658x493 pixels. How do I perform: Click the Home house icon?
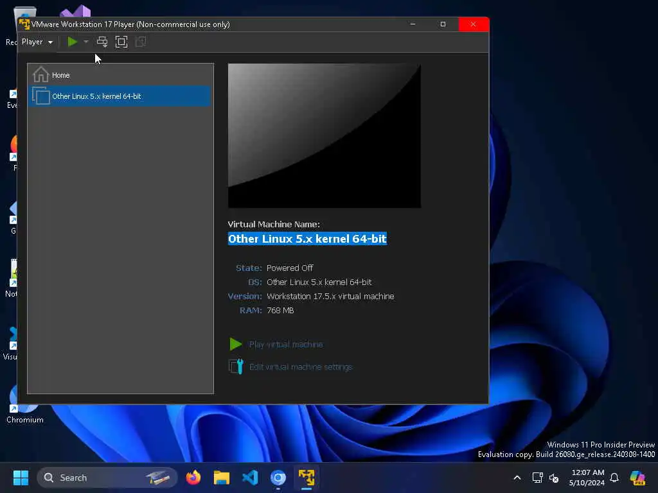40,74
